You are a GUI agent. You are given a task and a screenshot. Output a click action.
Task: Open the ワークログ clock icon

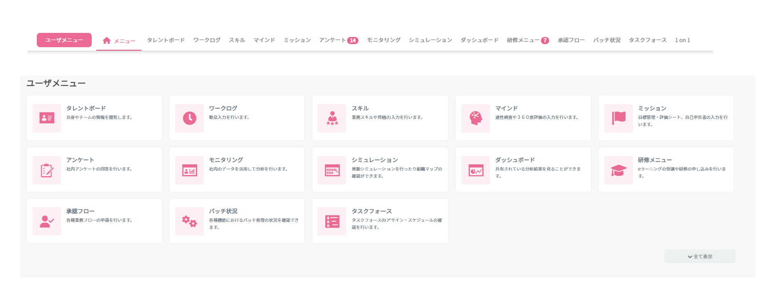(190, 118)
